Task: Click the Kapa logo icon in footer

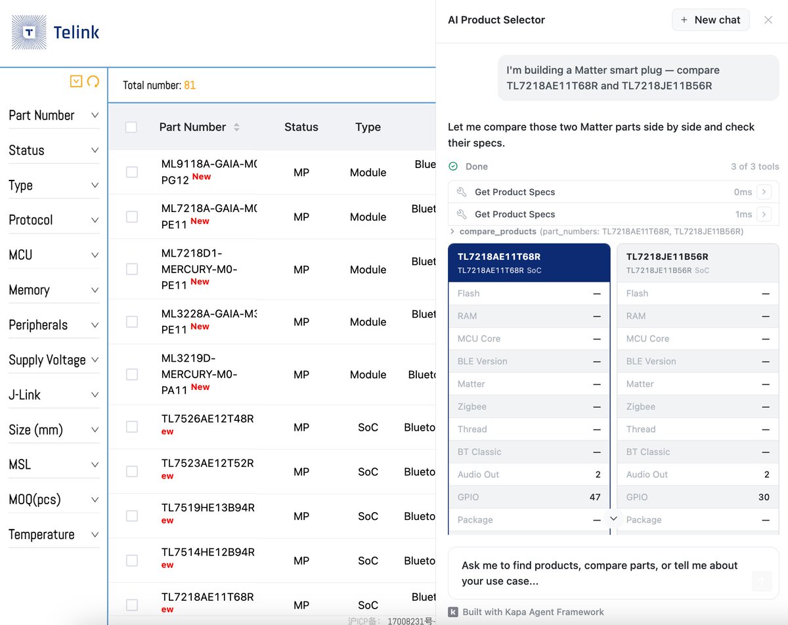Action: pyautogui.click(x=453, y=612)
